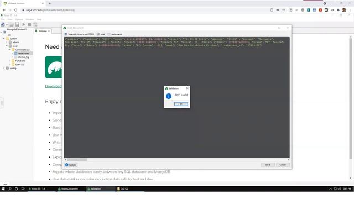Viewport: 354px width, 199px height.
Task: Click the rotate output toolbar icon
Action: coord(35,24)
